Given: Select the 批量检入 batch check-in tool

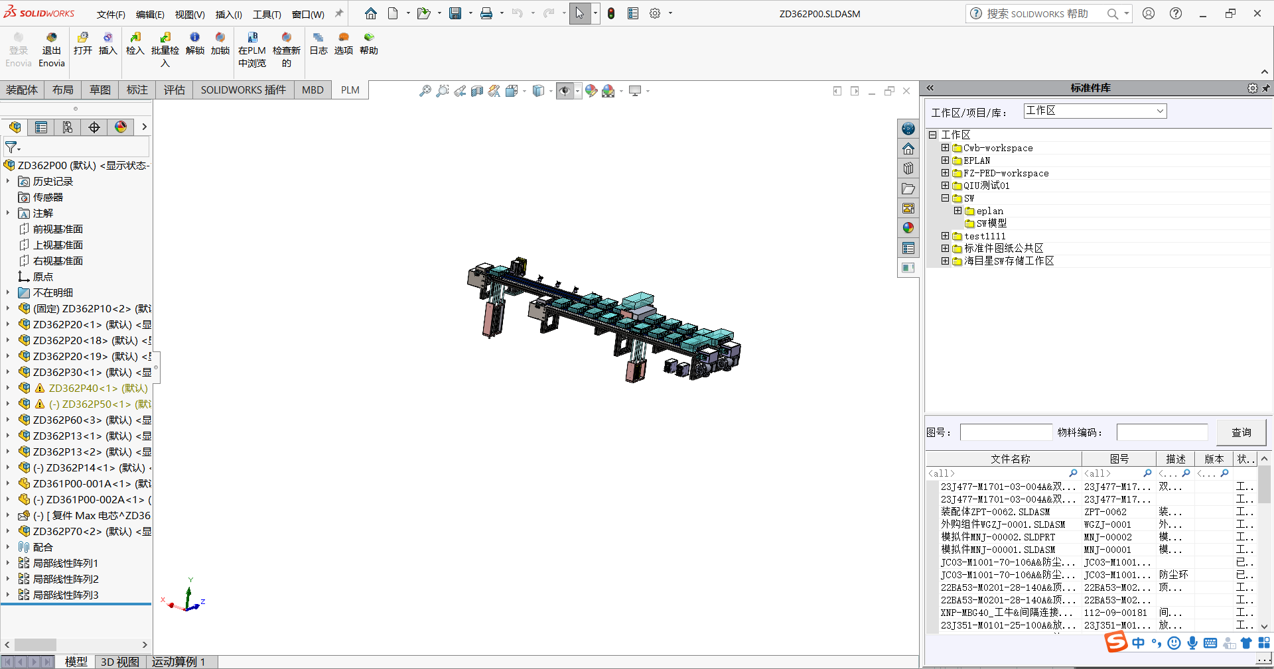Looking at the screenshot, I should point(165,46).
